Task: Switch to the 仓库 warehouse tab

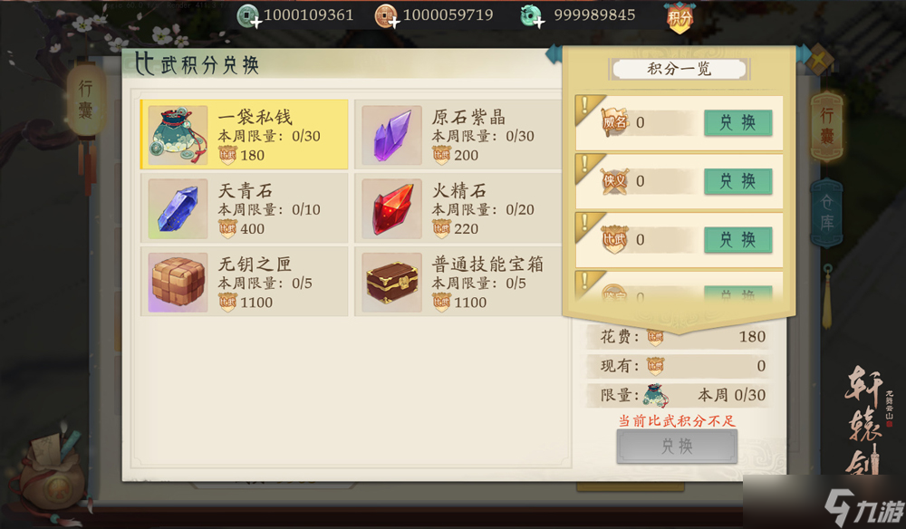Action: [x=827, y=212]
